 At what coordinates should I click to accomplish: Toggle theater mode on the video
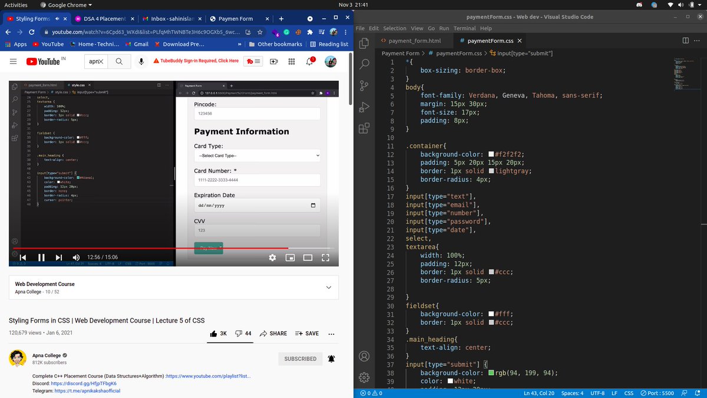point(308,258)
